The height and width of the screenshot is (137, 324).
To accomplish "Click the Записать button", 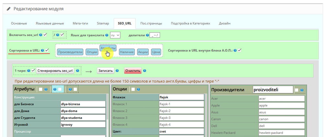I will point(105,70).
